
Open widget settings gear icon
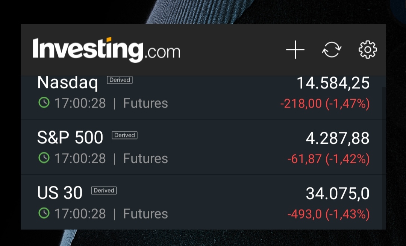coord(368,50)
